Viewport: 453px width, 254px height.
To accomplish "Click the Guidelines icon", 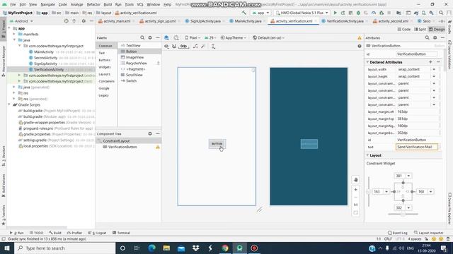I will [213, 47].
